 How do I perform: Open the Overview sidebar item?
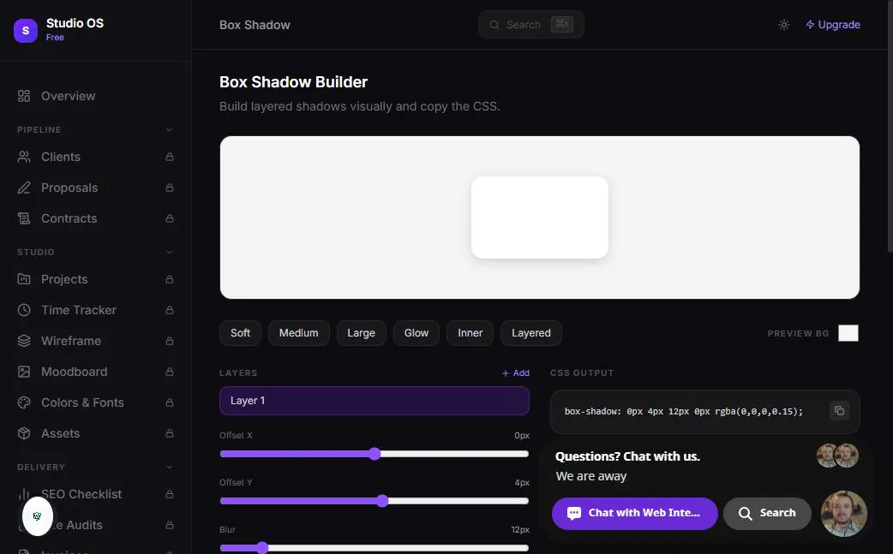click(x=96, y=96)
